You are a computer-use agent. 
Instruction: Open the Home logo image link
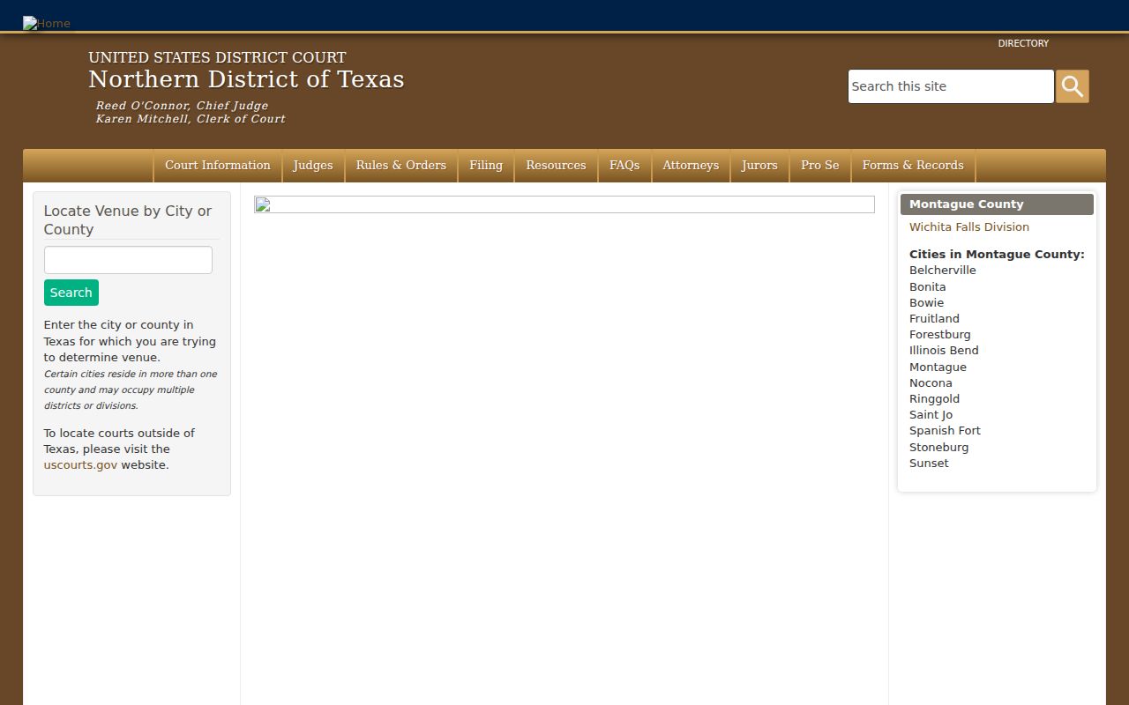click(x=47, y=23)
